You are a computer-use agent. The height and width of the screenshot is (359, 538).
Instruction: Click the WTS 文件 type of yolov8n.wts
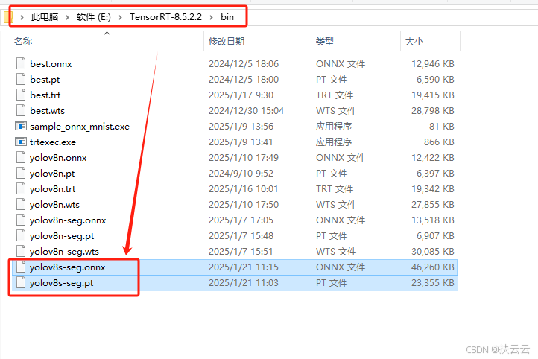(336, 205)
